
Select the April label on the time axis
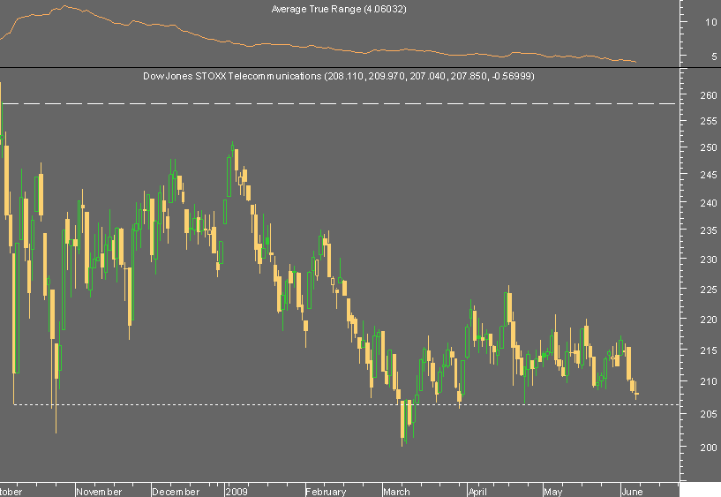(x=477, y=492)
